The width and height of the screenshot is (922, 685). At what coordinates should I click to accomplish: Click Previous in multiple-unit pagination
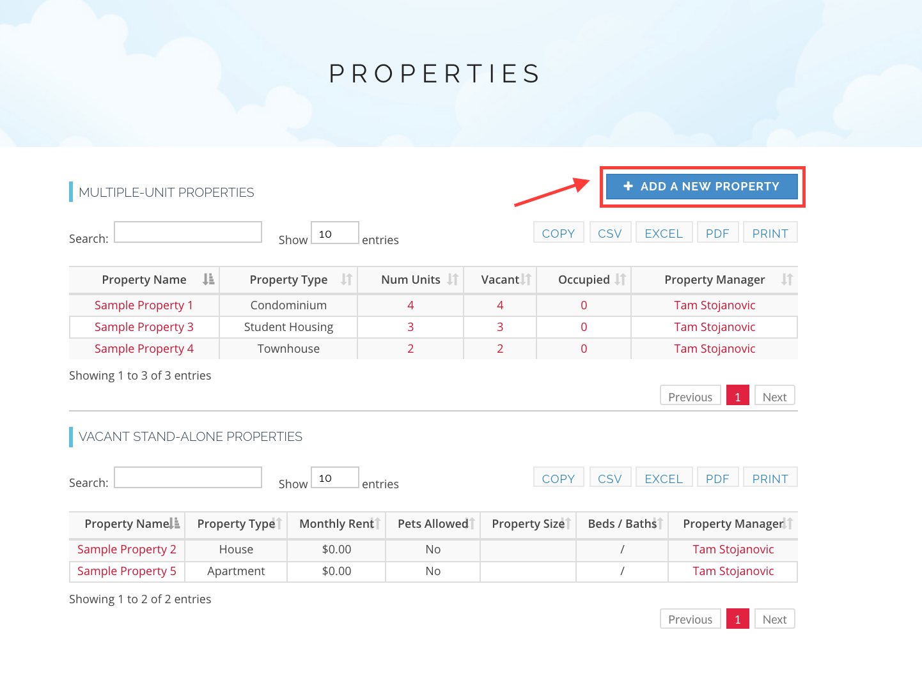(690, 396)
